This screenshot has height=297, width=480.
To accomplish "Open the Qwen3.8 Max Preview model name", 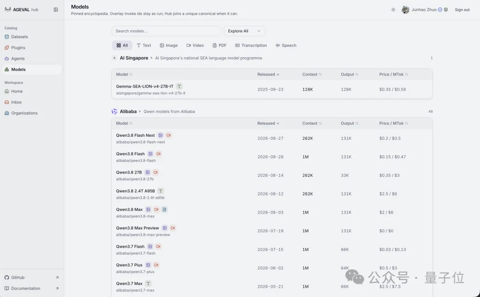I will (137, 228).
